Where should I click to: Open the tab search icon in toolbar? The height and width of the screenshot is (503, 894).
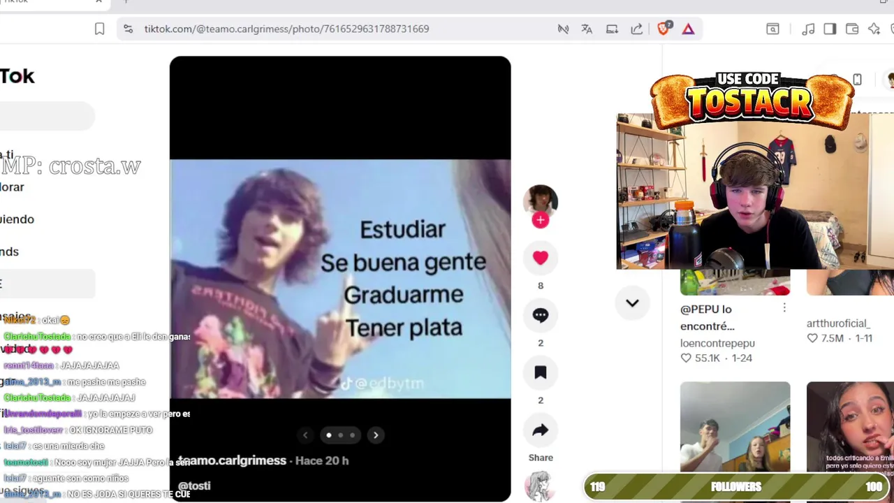tap(772, 29)
